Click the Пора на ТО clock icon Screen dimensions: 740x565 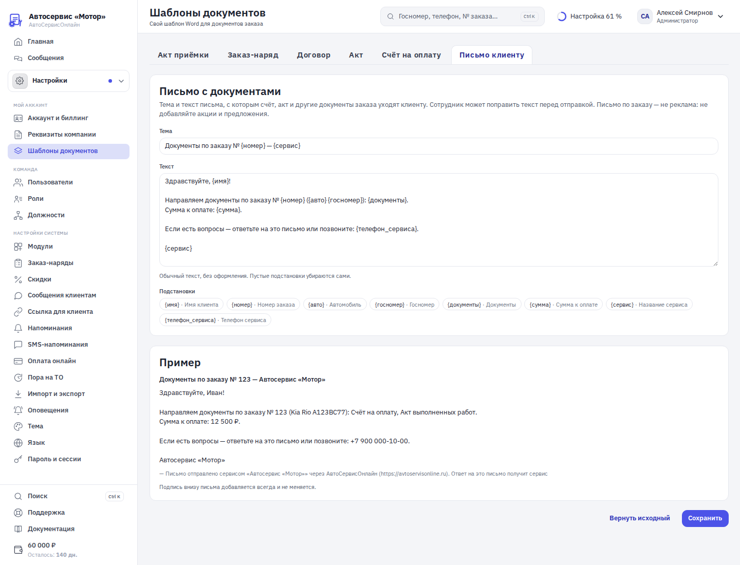point(18,378)
